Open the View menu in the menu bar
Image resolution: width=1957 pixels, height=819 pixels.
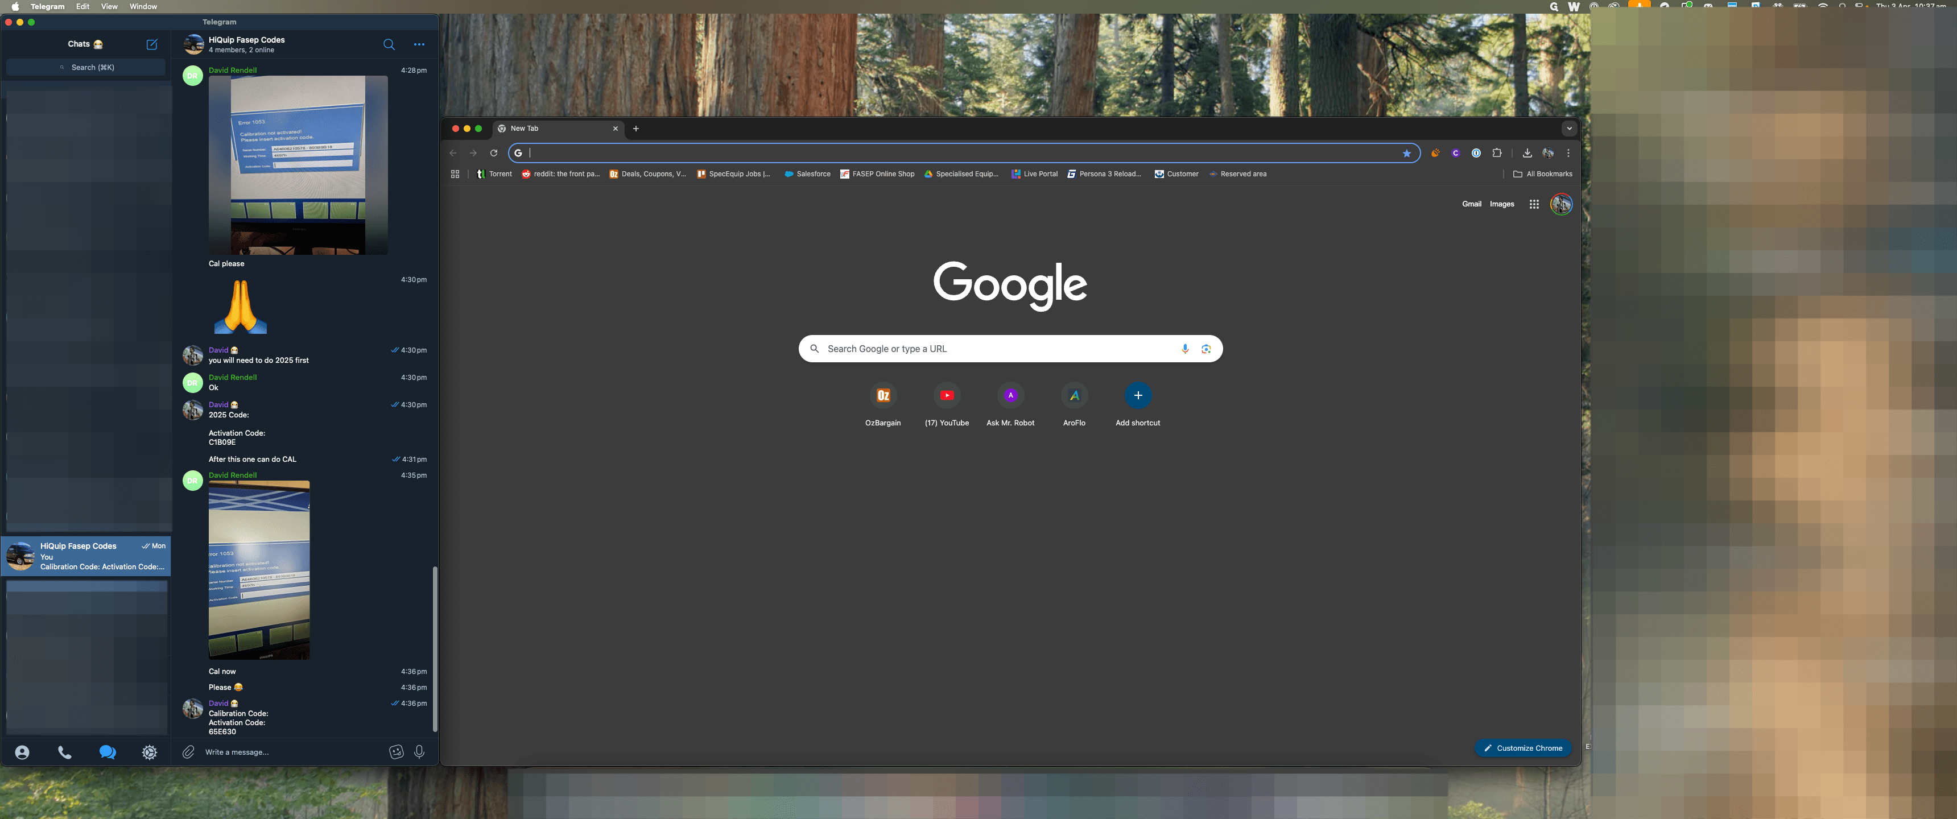[x=109, y=6]
